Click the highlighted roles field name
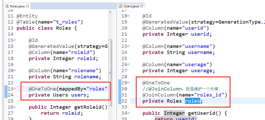 (x=193, y=101)
